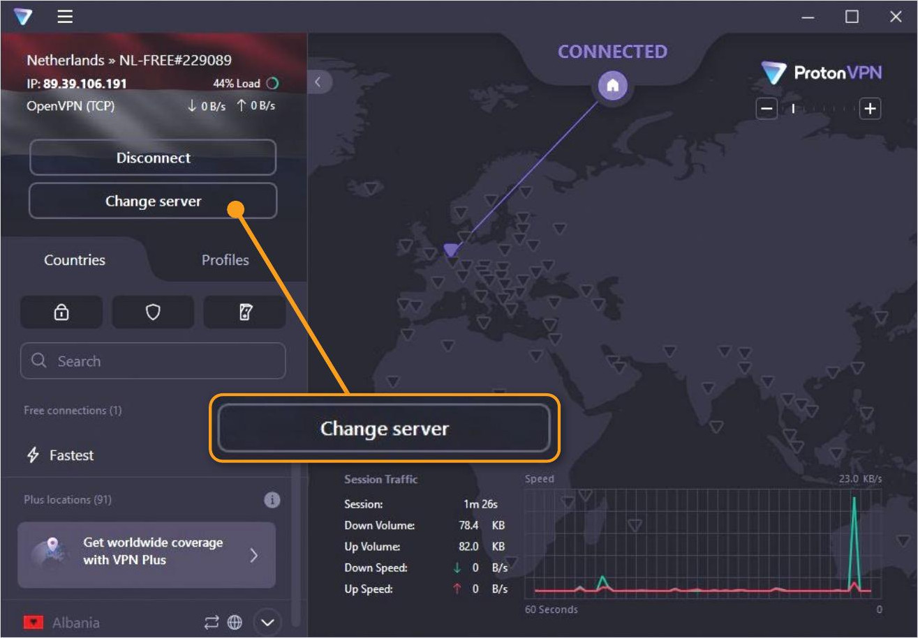
Task: Toggle the Kill Switch icon
Action: point(244,312)
